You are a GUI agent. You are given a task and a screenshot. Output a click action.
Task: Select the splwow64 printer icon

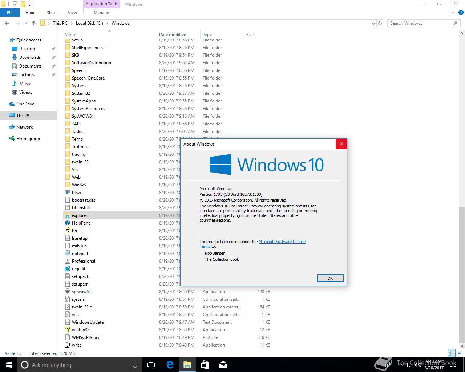67,292
